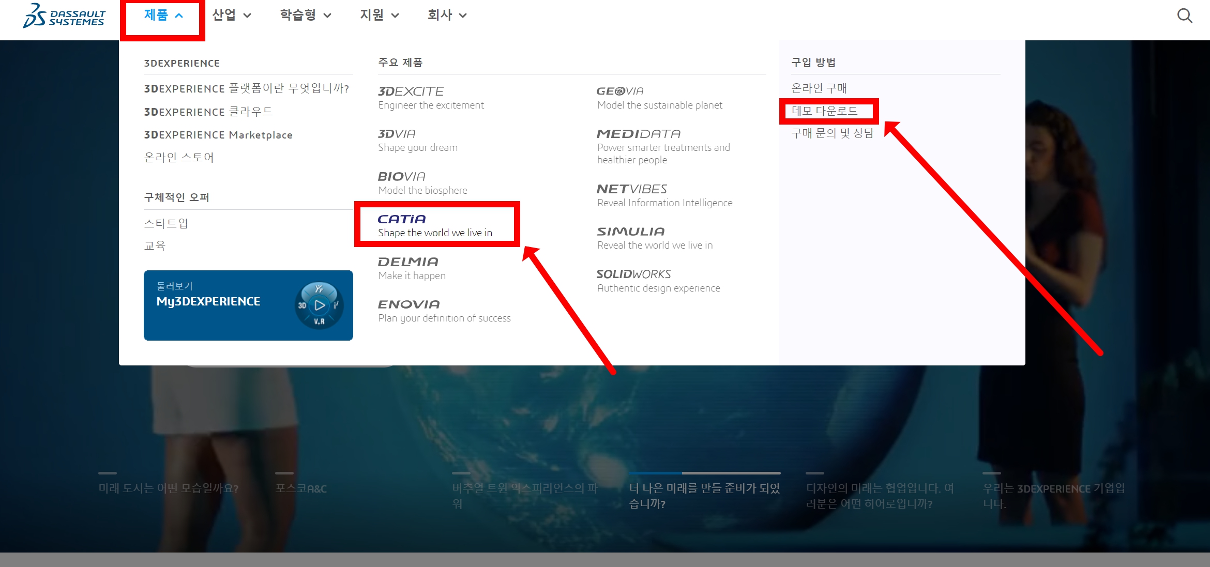Click the 구입 방법 heading

pos(813,63)
